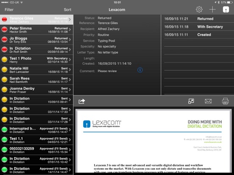
Task: Select the 050332133259 entry
Action: pos(36,150)
